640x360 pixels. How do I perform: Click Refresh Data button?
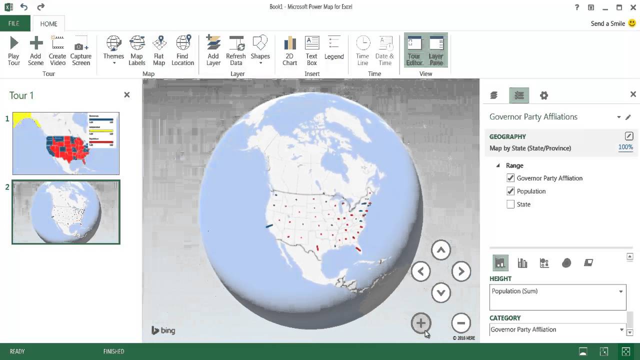pos(236,51)
